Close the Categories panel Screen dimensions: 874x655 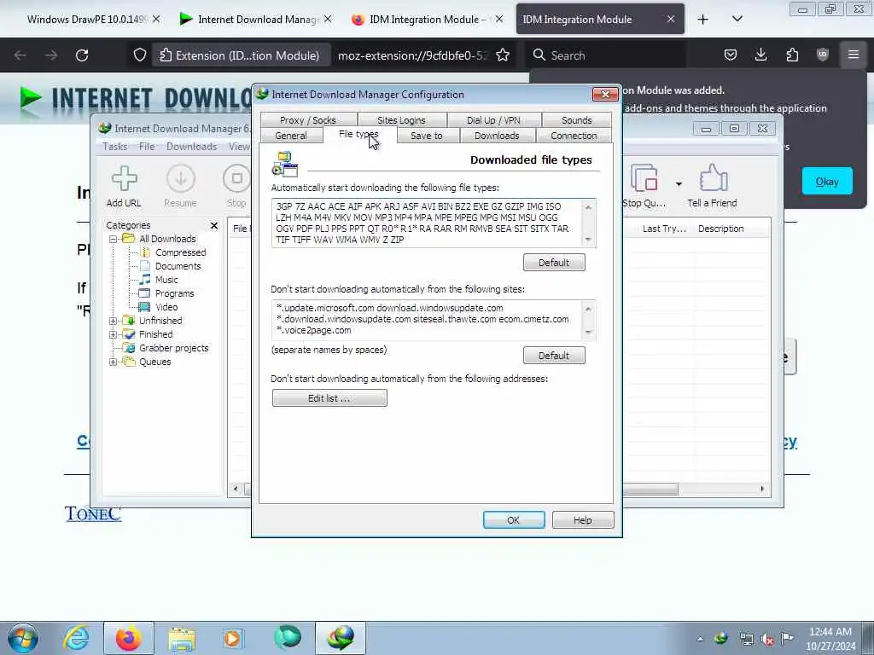point(214,225)
